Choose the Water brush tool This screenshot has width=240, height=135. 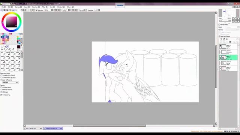(18, 54)
